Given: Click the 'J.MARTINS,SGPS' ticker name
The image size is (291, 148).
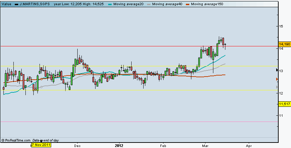Looking at the screenshot, I should coord(35,4).
